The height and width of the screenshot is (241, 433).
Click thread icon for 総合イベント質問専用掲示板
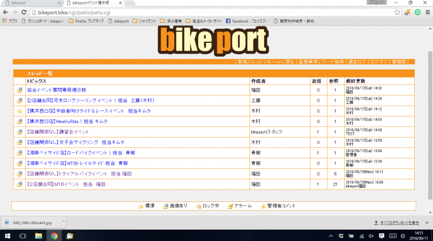(19, 90)
